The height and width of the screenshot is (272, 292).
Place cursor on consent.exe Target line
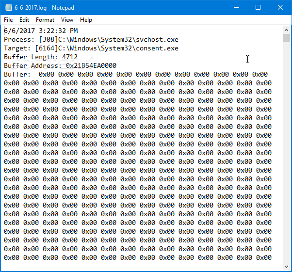tap(91, 48)
